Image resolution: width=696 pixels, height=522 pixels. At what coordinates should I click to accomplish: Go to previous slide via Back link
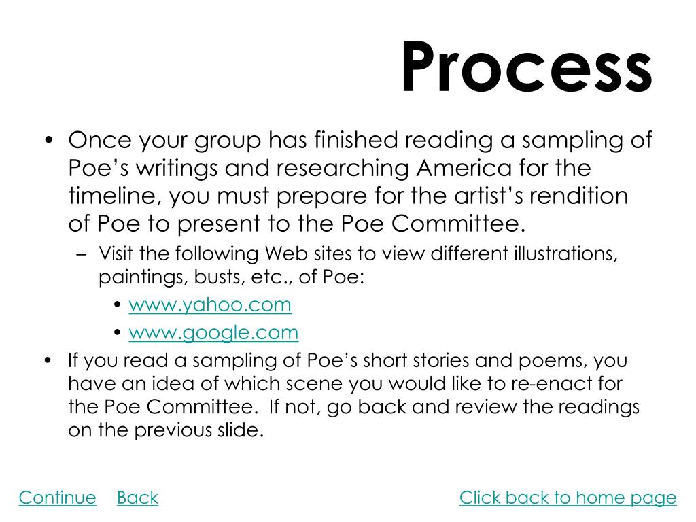[x=137, y=498]
